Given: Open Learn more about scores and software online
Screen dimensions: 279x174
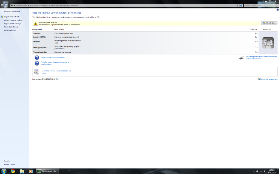Looking at the screenshot, I should click(x=56, y=72).
